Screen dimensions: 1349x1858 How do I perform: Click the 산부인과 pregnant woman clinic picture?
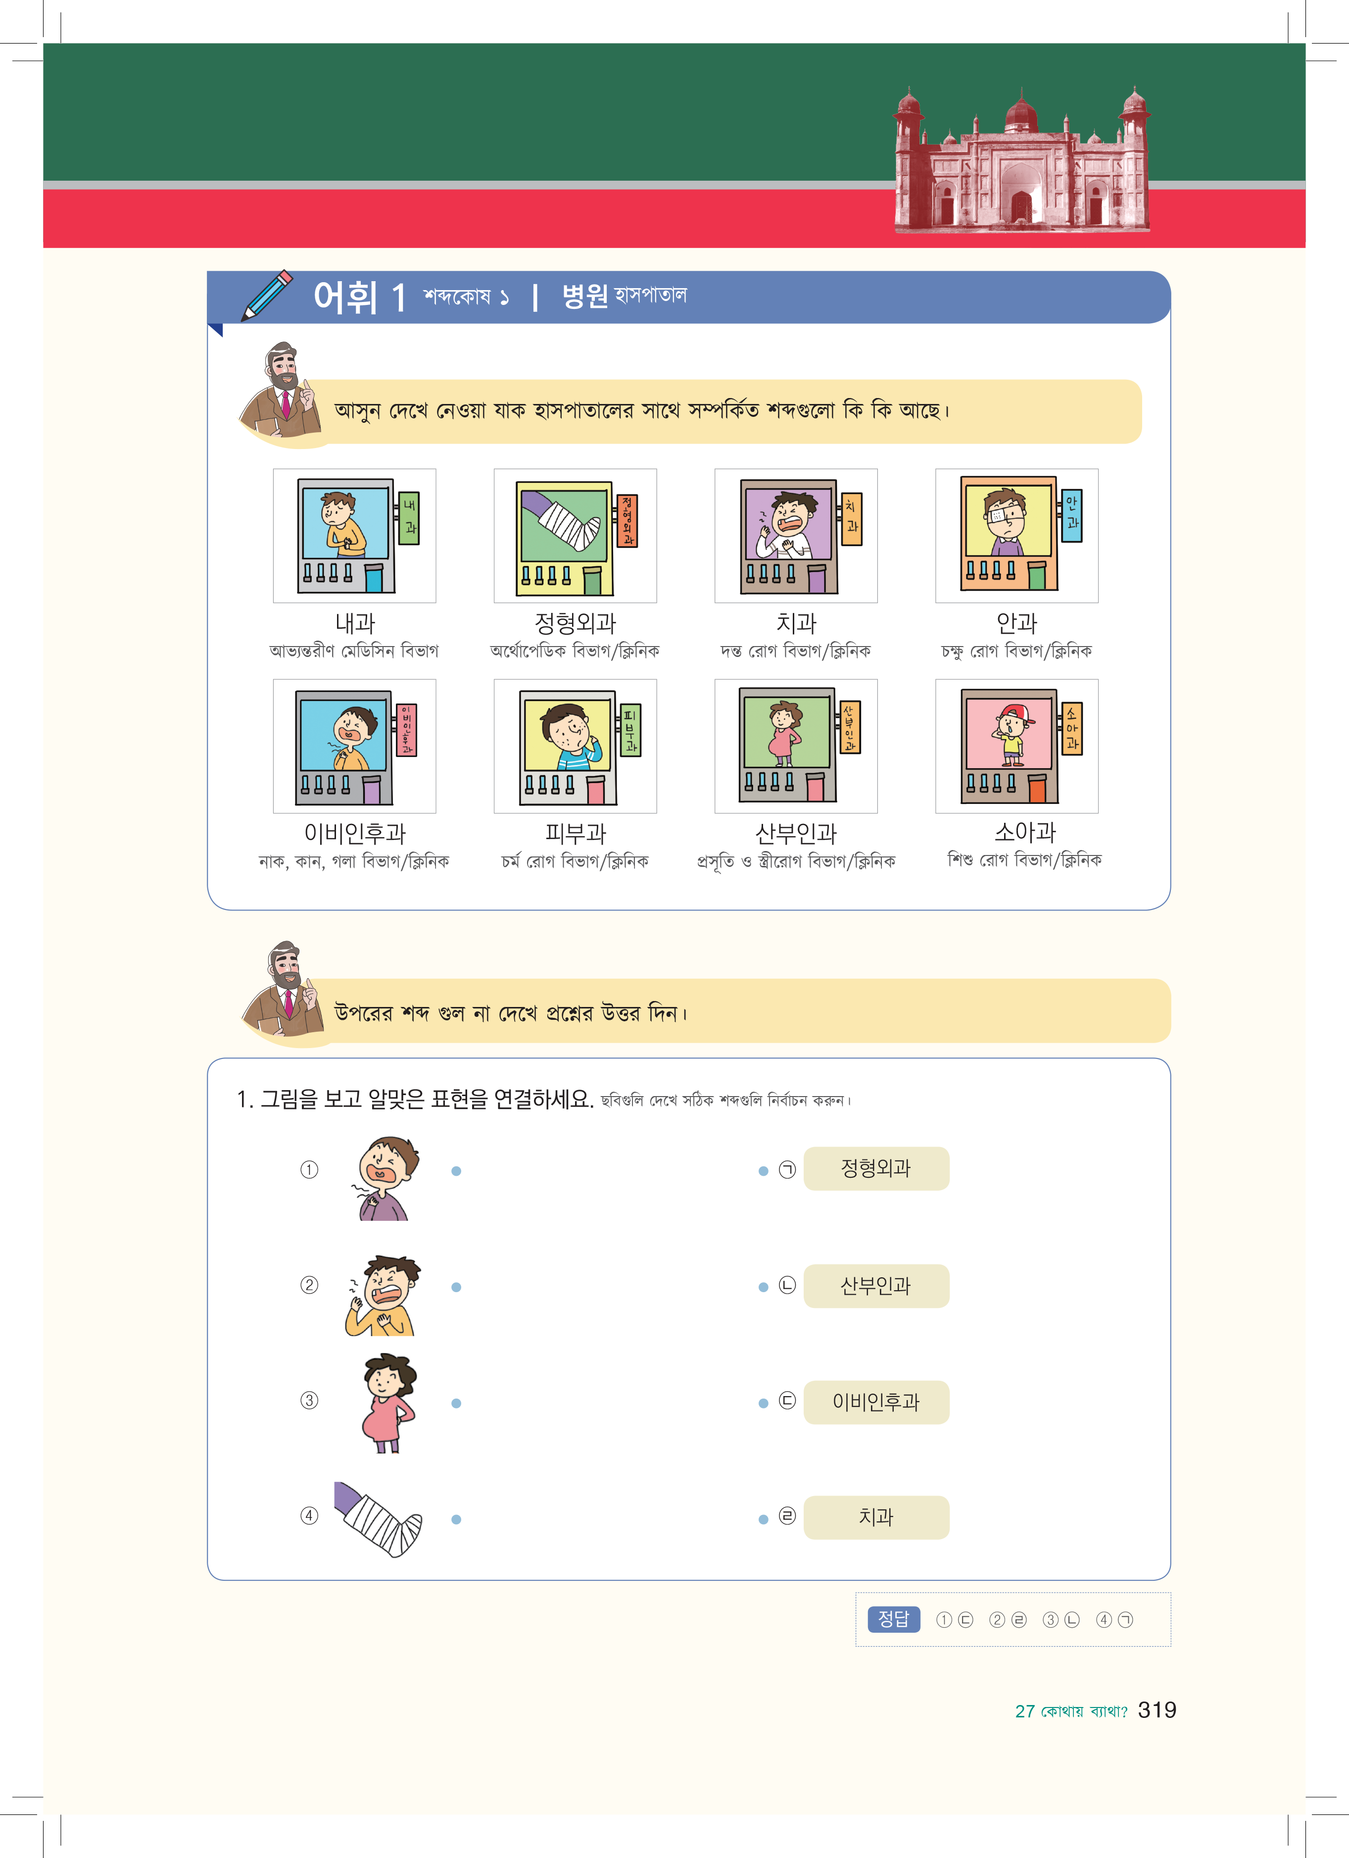click(796, 746)
